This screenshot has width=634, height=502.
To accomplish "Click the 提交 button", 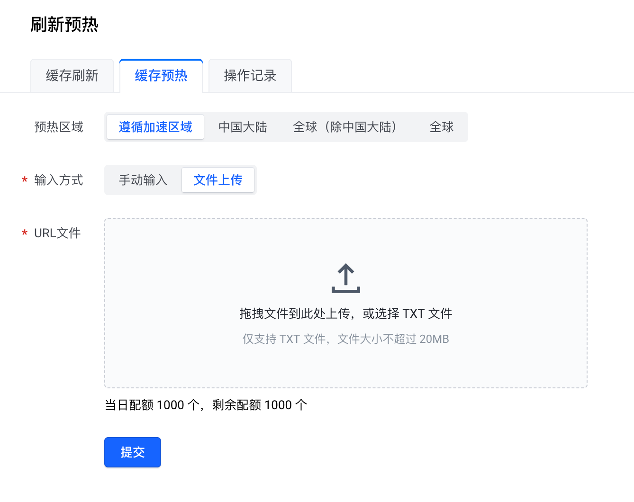I will coord(133,452).
